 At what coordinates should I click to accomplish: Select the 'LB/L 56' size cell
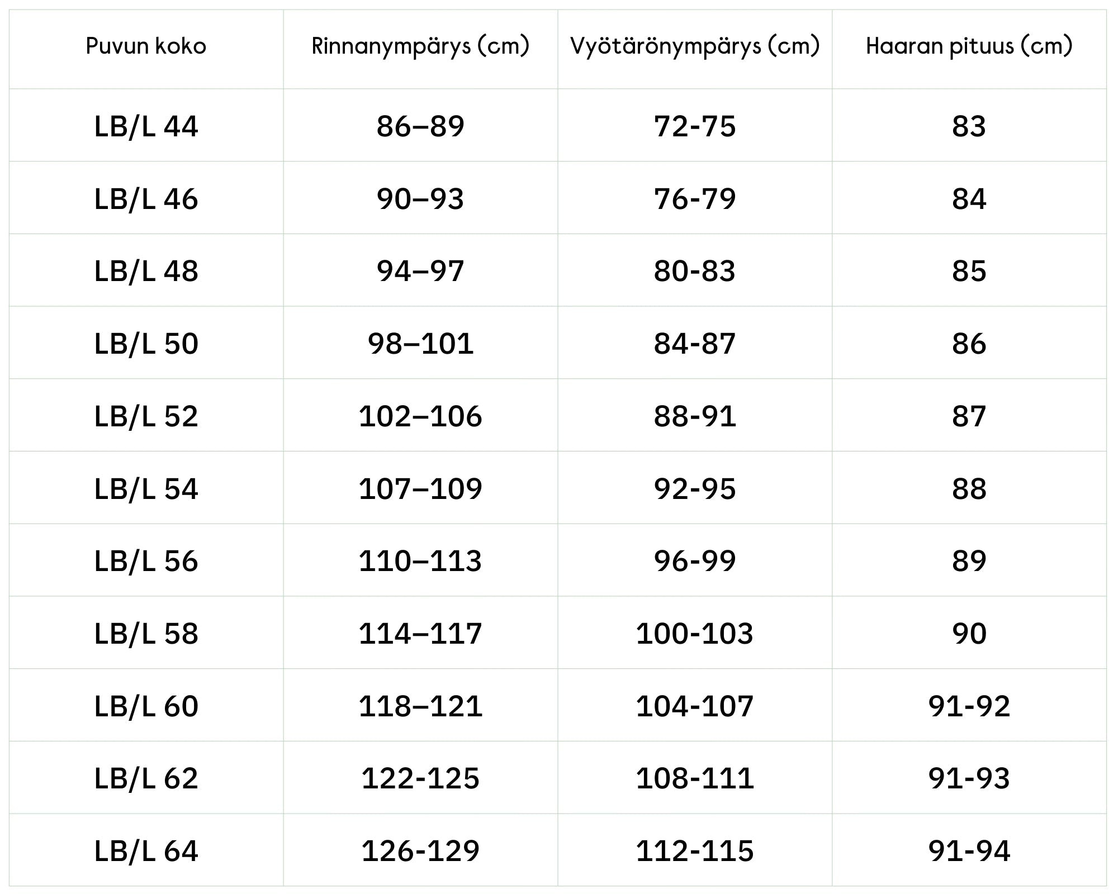146,561
